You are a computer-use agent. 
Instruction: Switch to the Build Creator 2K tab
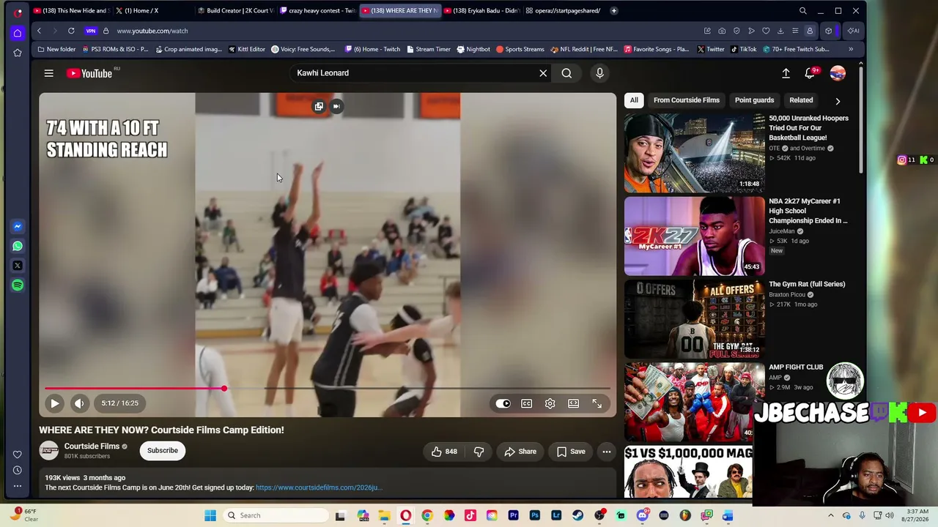pos(235,11)
